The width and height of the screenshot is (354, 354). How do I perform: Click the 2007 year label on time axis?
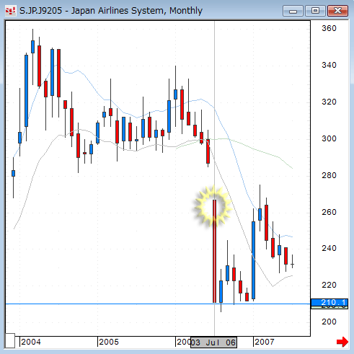pos(265,342)
